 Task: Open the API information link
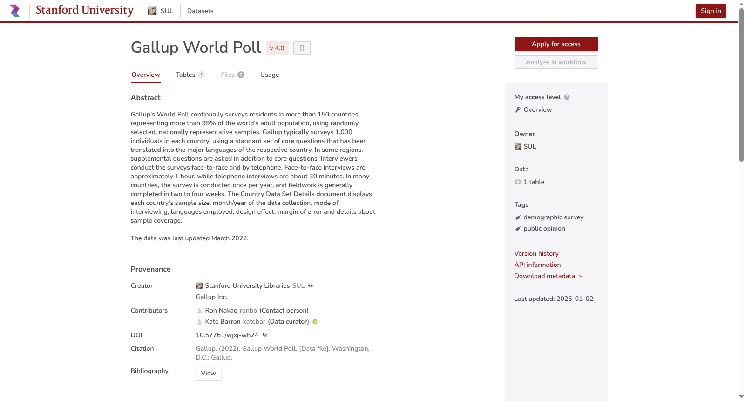[537, 265]
